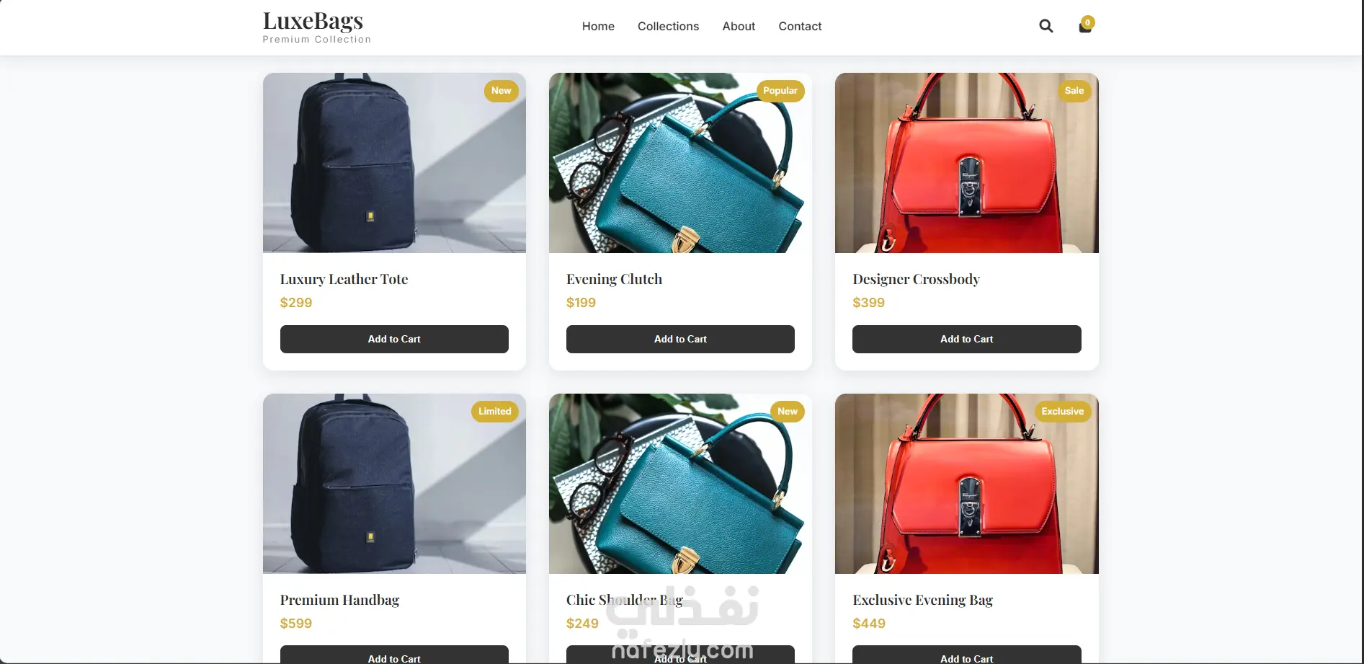Open the Contact page link
Image resolution: width=1364 pixels, height=664 pixels.
(800, 26)
